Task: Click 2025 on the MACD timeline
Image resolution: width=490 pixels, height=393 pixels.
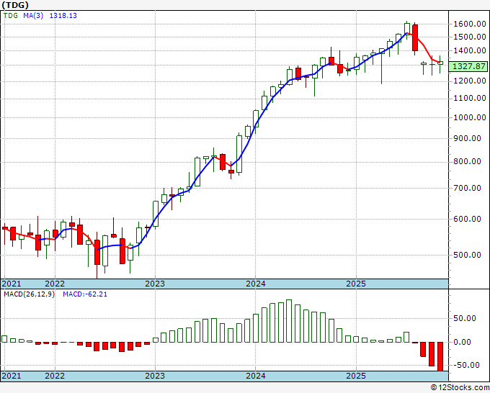Action: click(356, 376)
